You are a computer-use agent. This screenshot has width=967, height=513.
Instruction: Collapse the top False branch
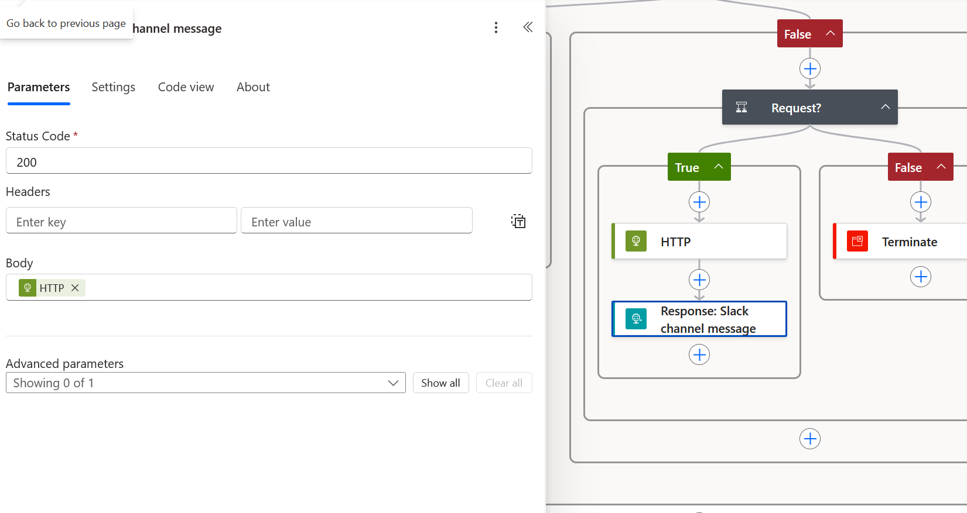[x=830, y=33]
